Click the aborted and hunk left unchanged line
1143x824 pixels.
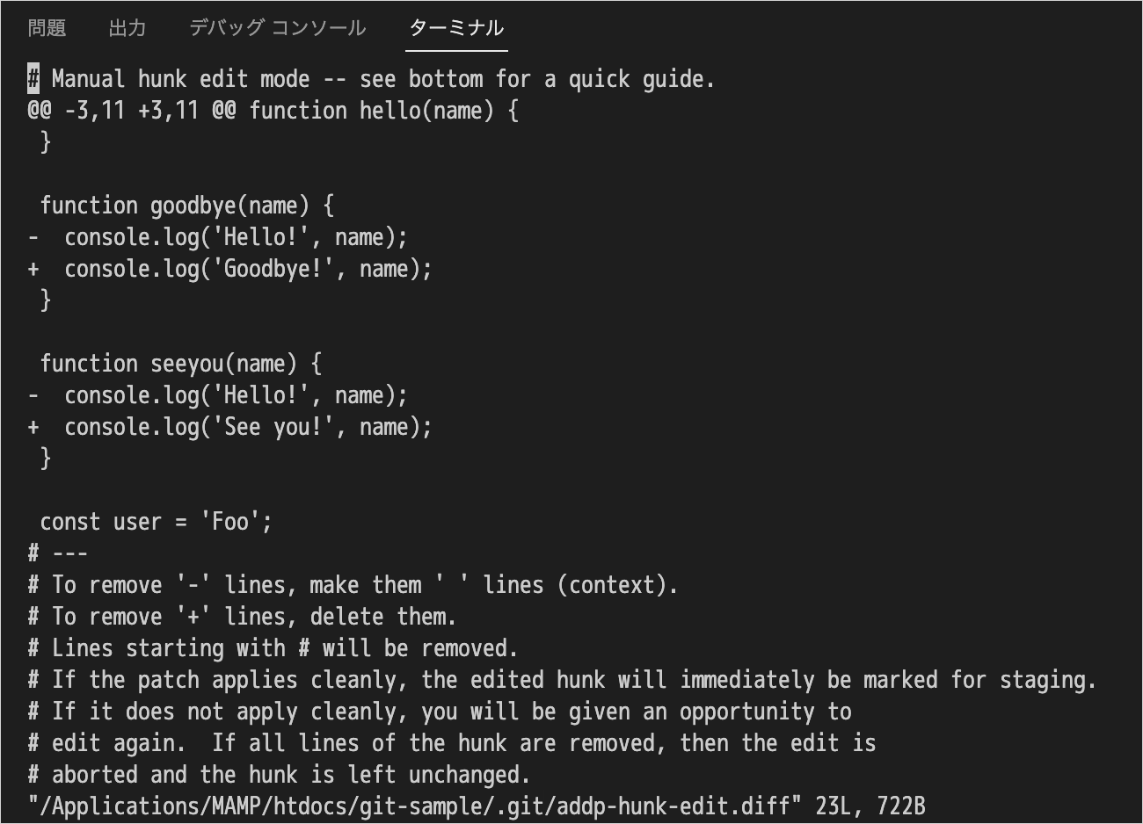pyautogui.click(x=279, y=775)
